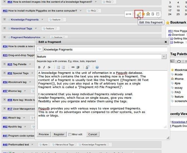Open the tags field dropdown arrow
Screen dimensions: 187x153
164,57
